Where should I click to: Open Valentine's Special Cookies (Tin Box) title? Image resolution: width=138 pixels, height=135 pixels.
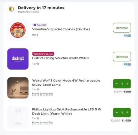coord(61,29)
